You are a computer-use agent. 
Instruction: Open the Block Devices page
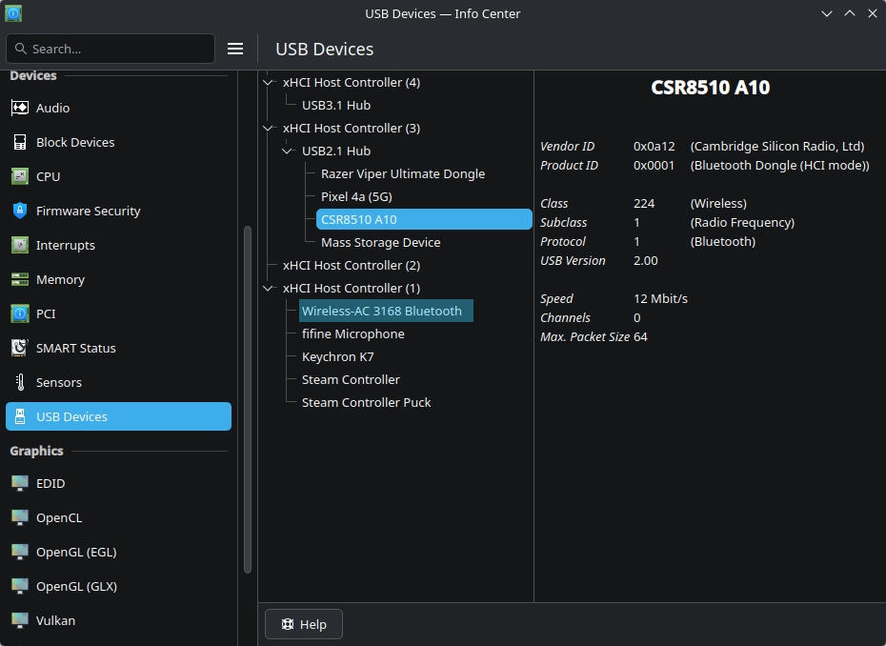pyautogui.click(x=119, y=142)
